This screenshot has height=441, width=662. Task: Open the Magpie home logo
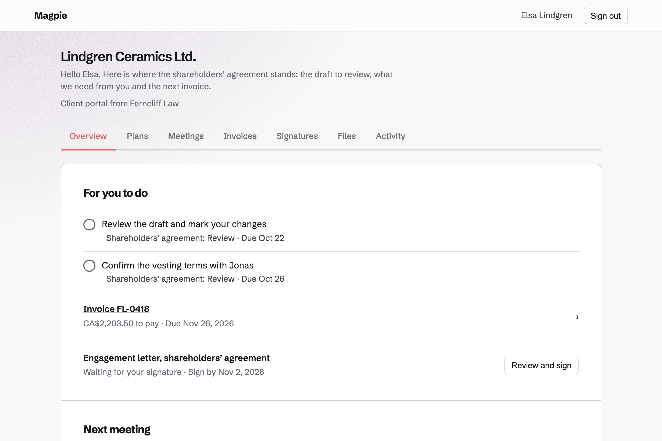tap(51, 15)
